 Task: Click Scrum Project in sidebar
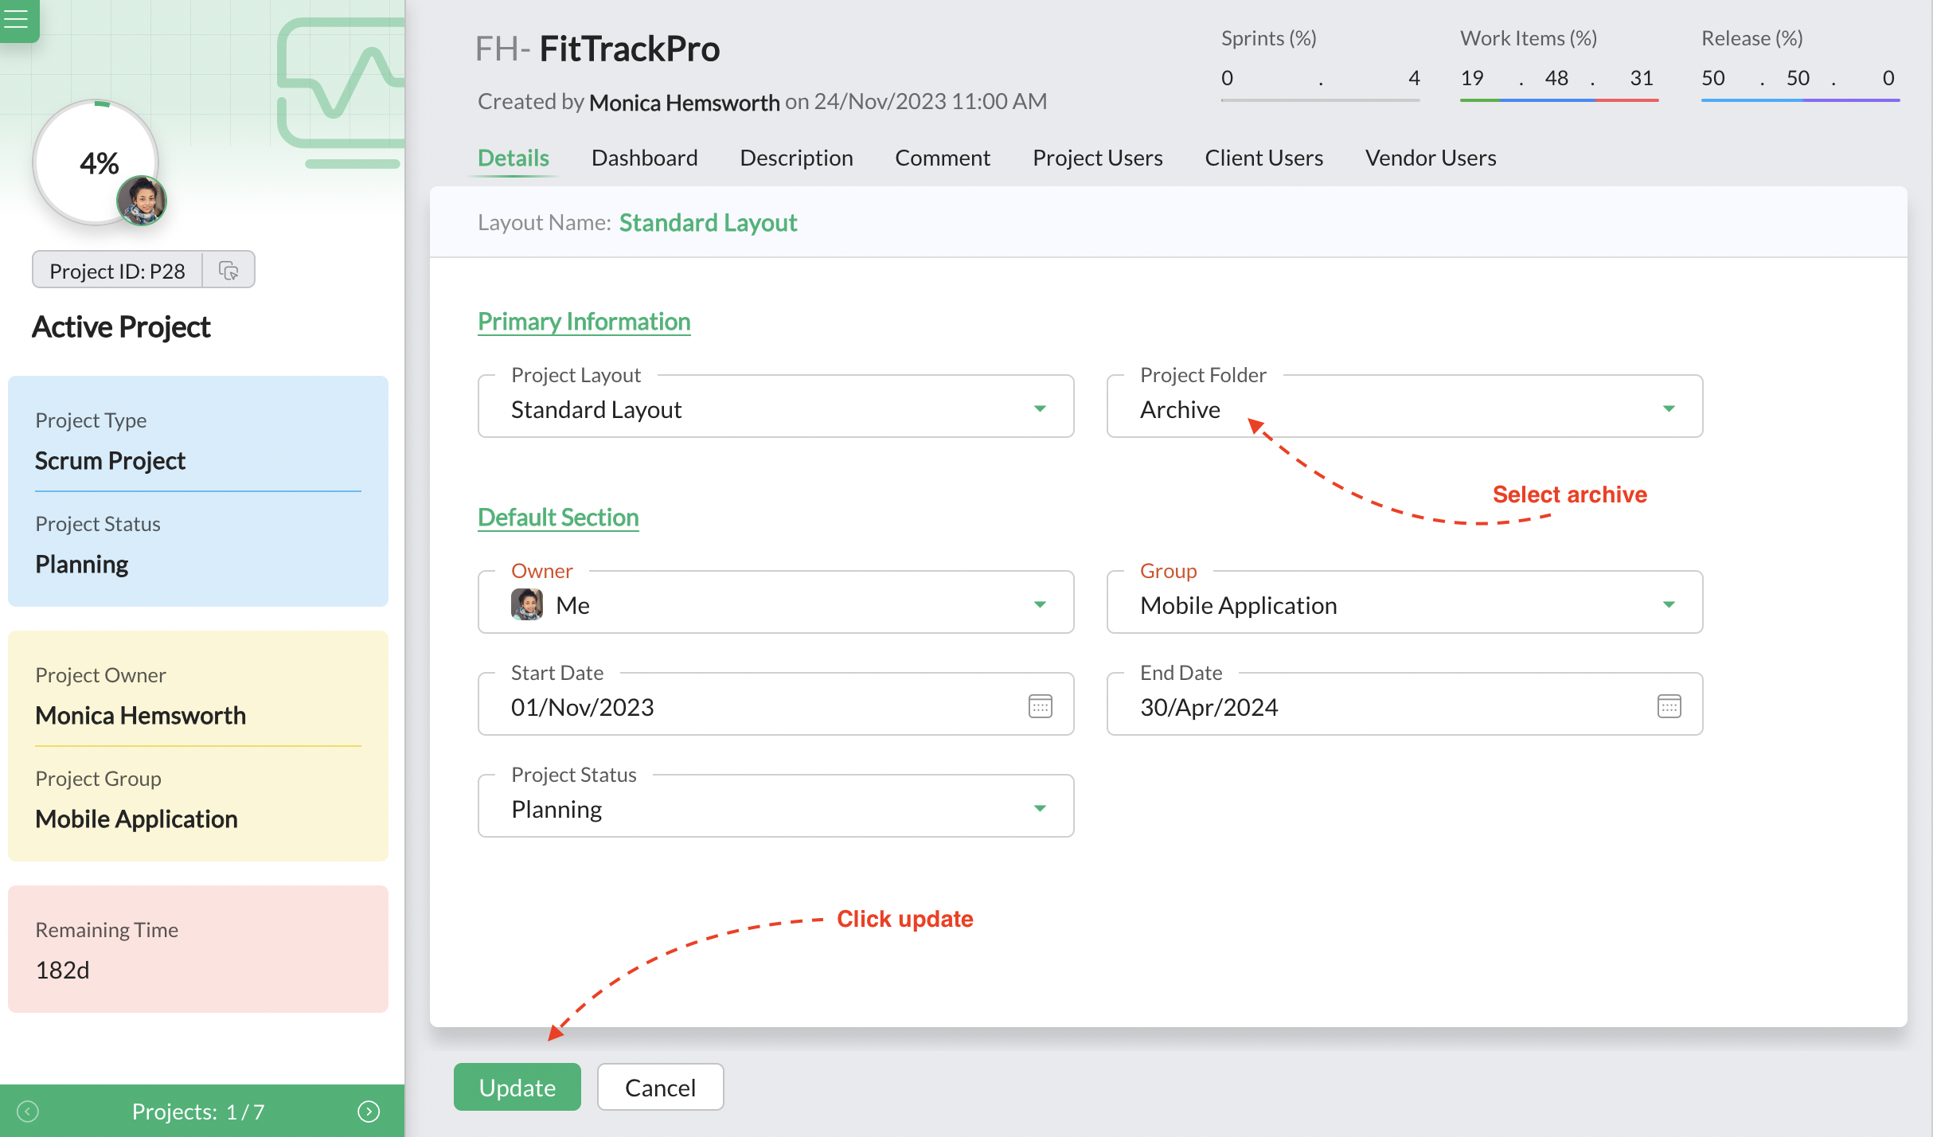click(x=110, y=460)
